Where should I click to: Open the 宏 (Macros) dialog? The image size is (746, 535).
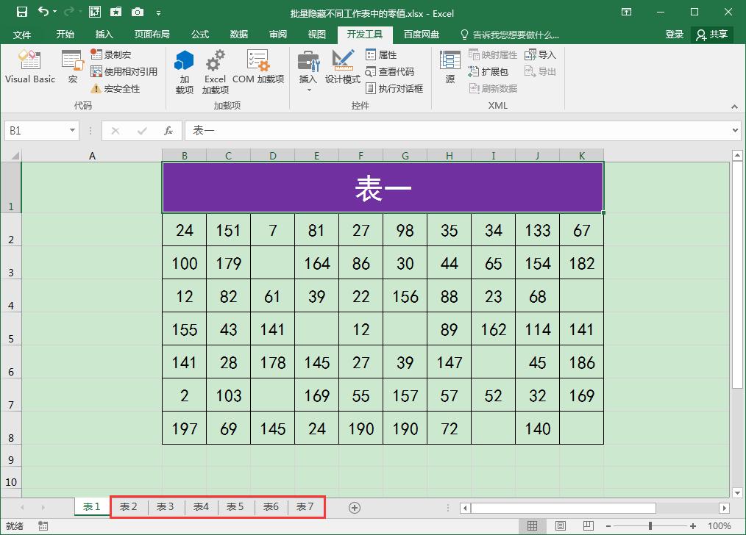(x=71, y=68)
